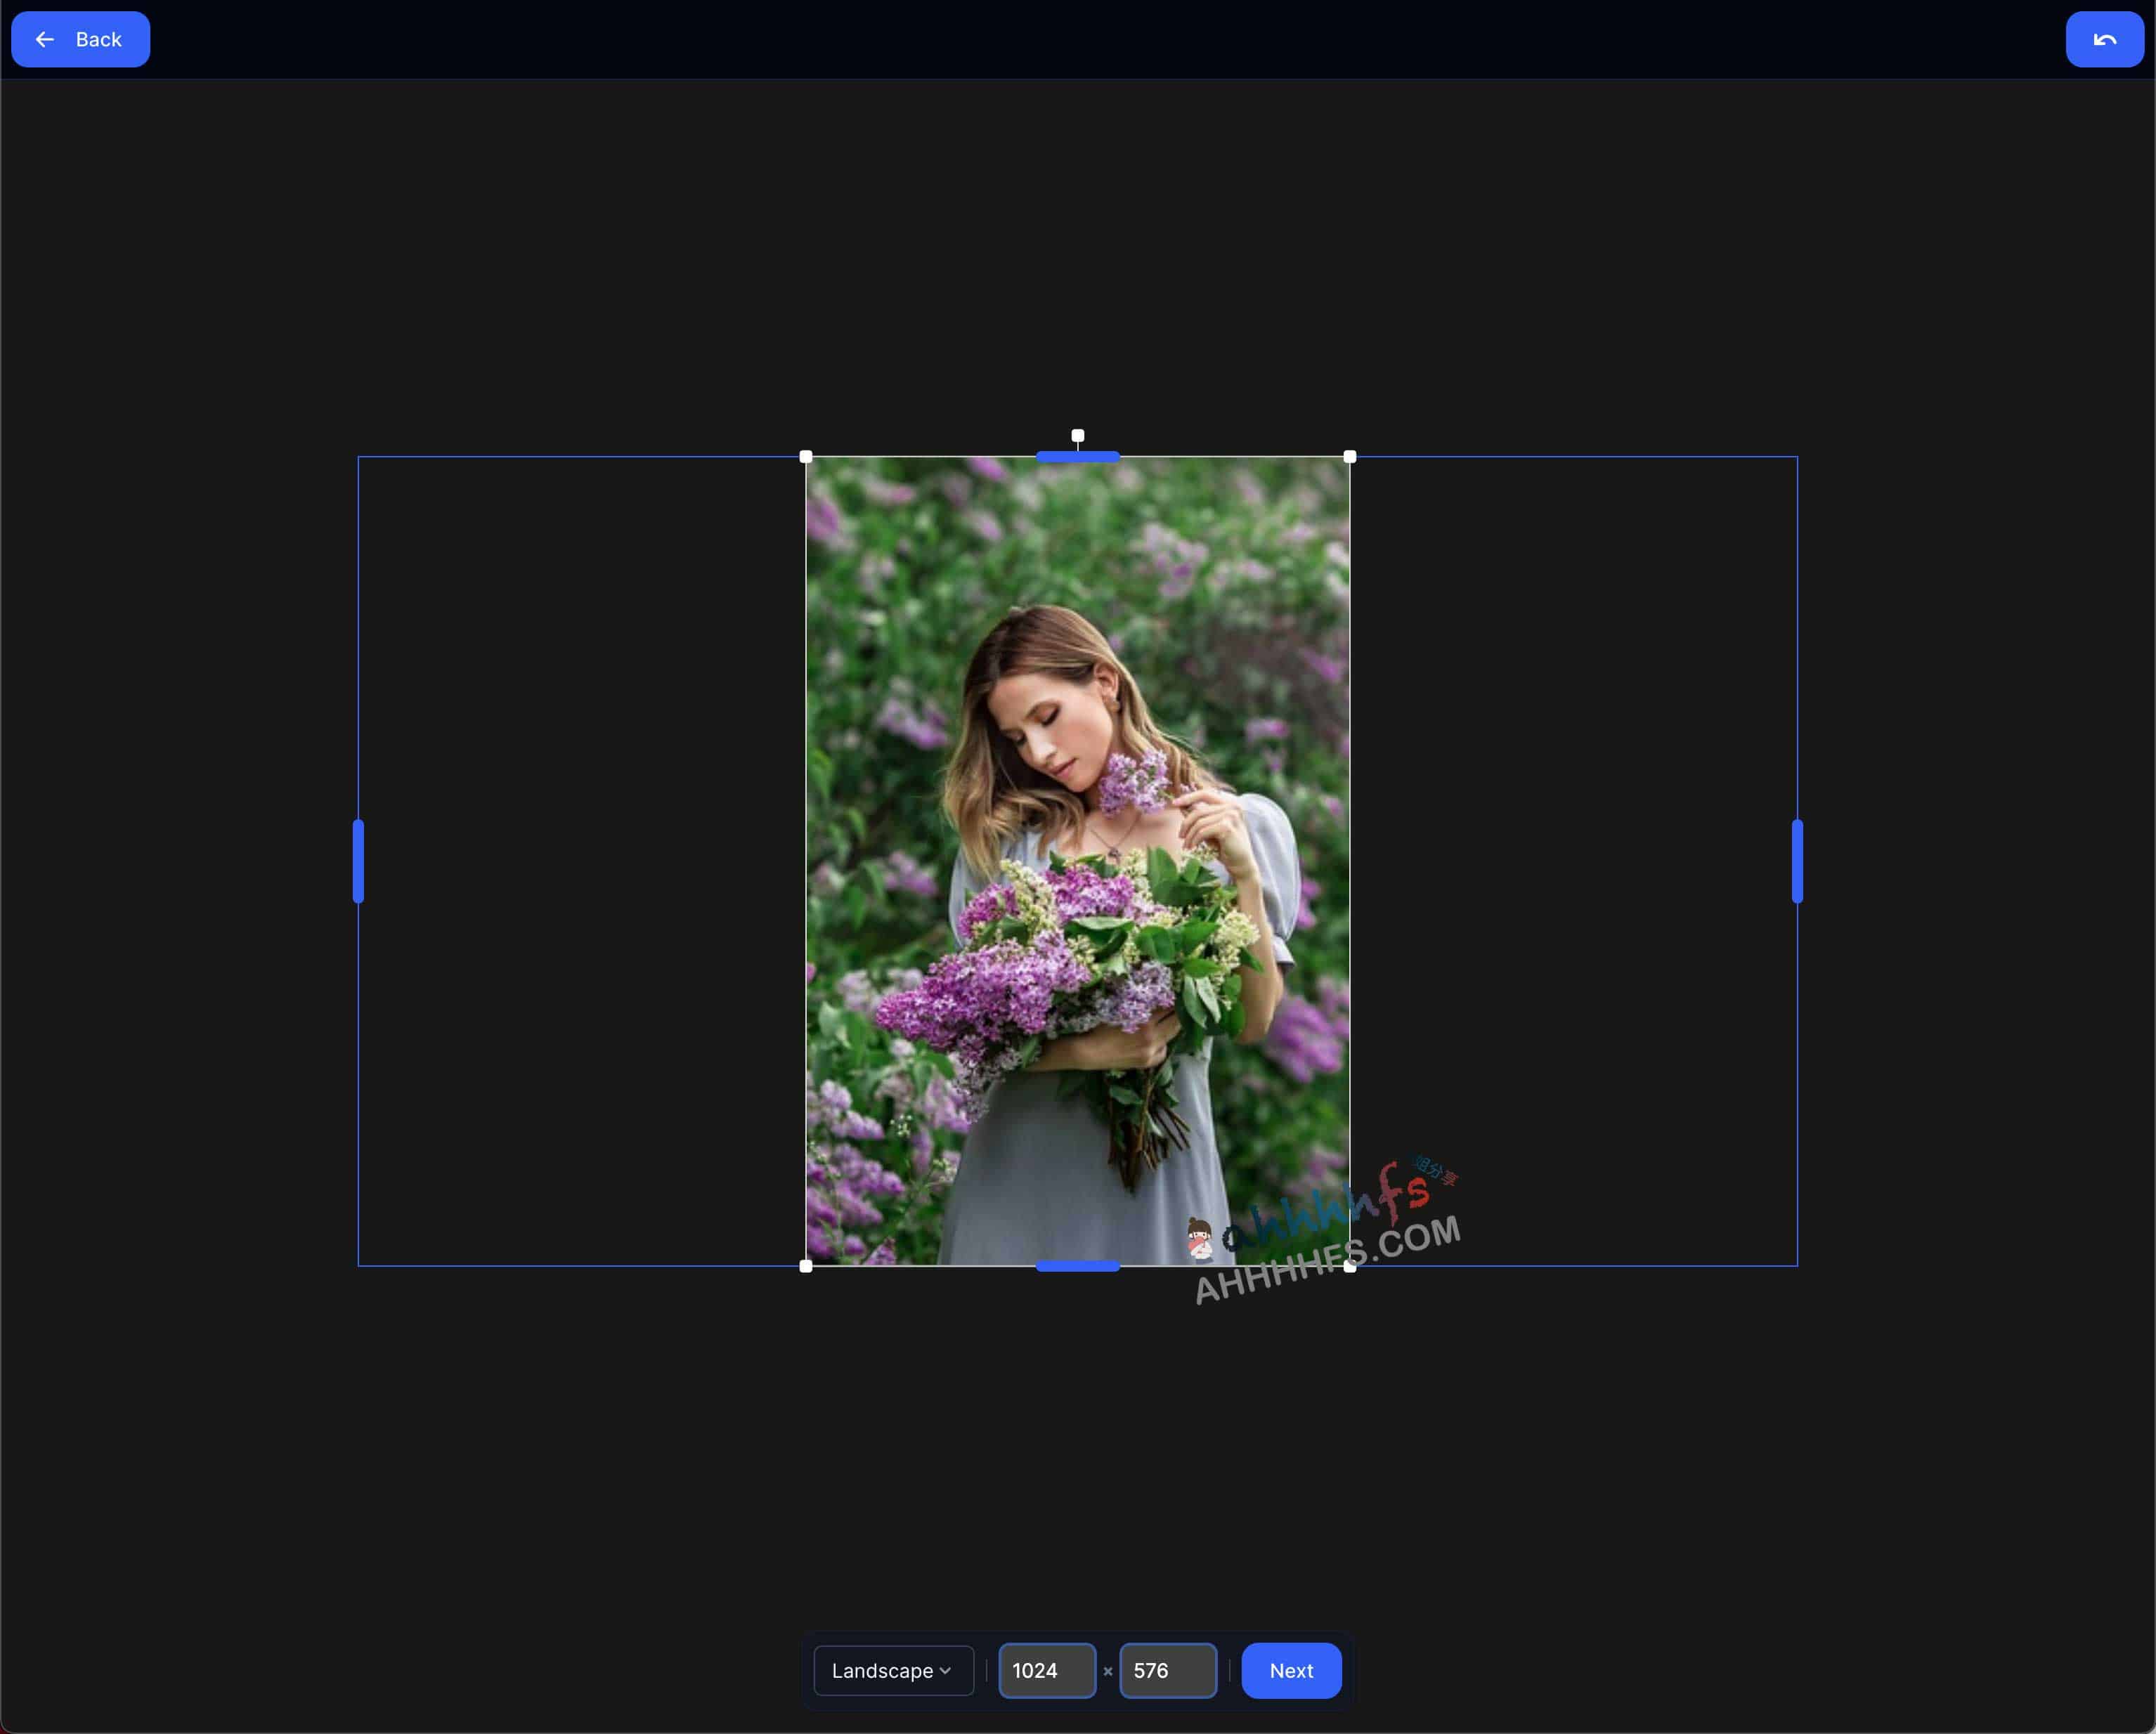The image size is (2156, 1734).
Task: Select the woman with lilacs photo
Action: (1078, 860)
